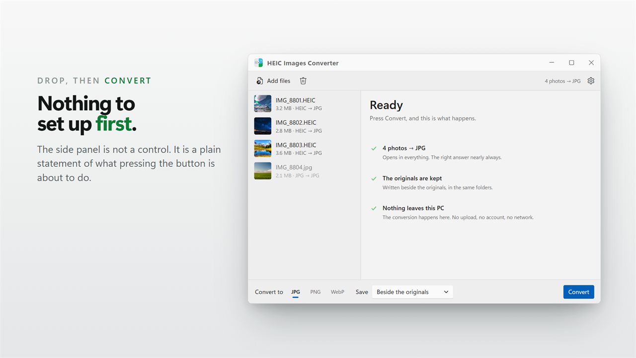
Task: Minimize the HEIC Images Converter window
Action: click(x=552, y=63)
